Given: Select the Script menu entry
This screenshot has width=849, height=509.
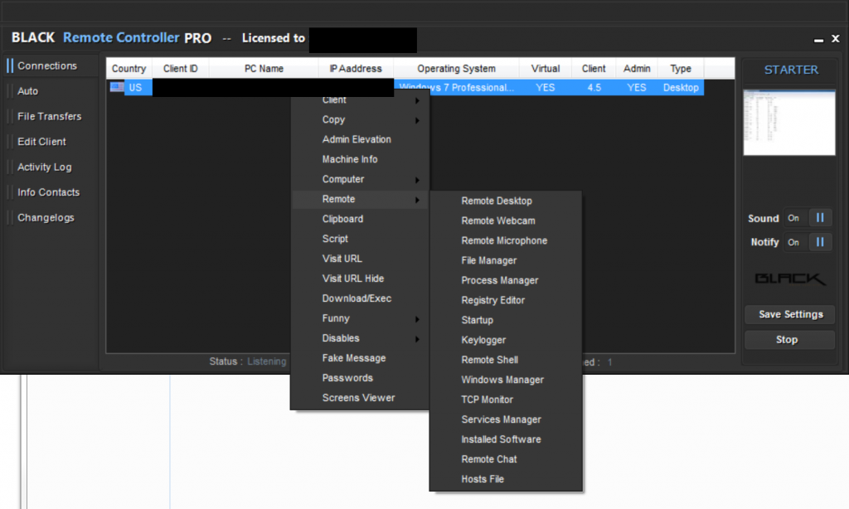Looking at the screenshot, I should point(360,239).
